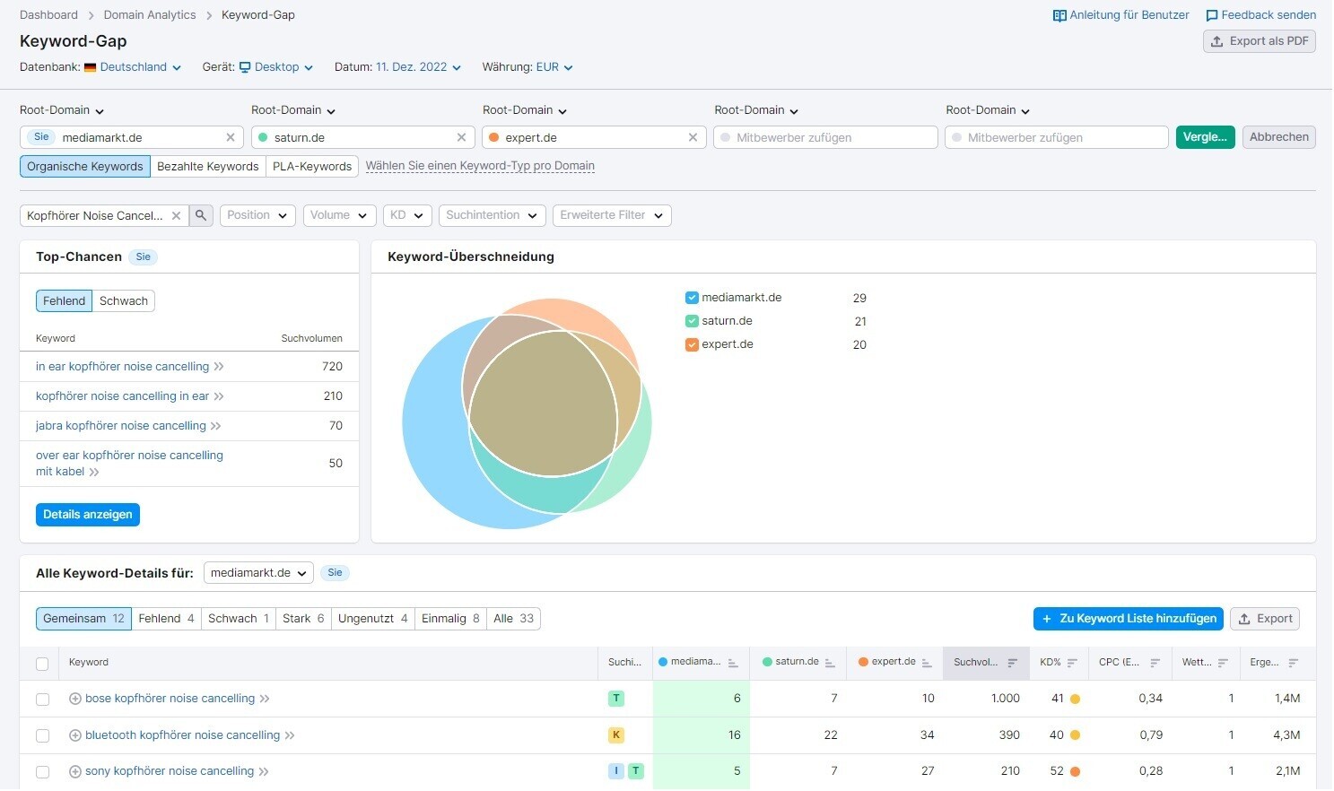Image resolution: width=1334 pixels, height=791 pixels.
Task: Expand bose kopfhörer noise cancelling plus icon
Action: coord(75,700)
